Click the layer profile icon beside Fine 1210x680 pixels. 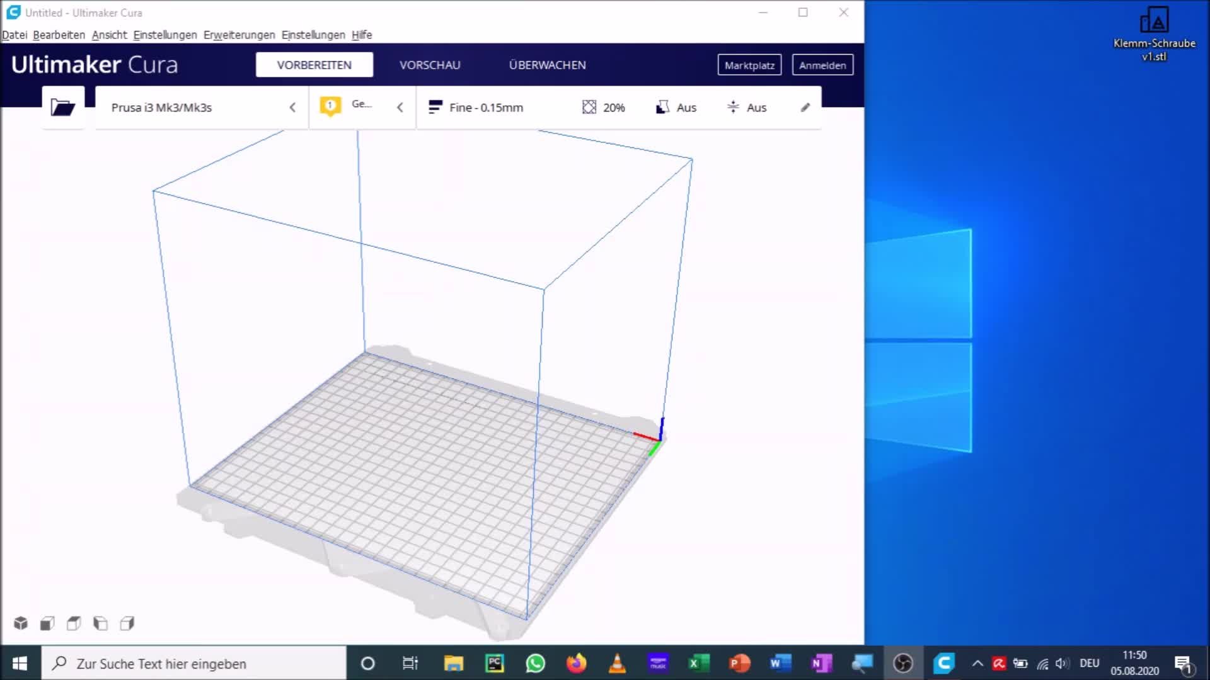[435, 108]
